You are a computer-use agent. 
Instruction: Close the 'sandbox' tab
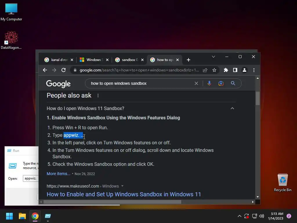point(142,60)
